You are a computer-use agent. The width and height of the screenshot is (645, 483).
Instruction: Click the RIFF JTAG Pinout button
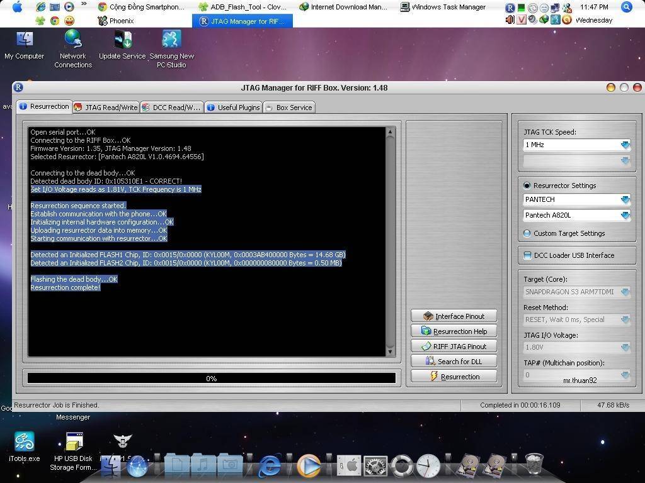[x=454, y=347]
